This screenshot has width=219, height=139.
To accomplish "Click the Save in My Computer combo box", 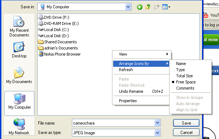I will (x=84, y=7).
